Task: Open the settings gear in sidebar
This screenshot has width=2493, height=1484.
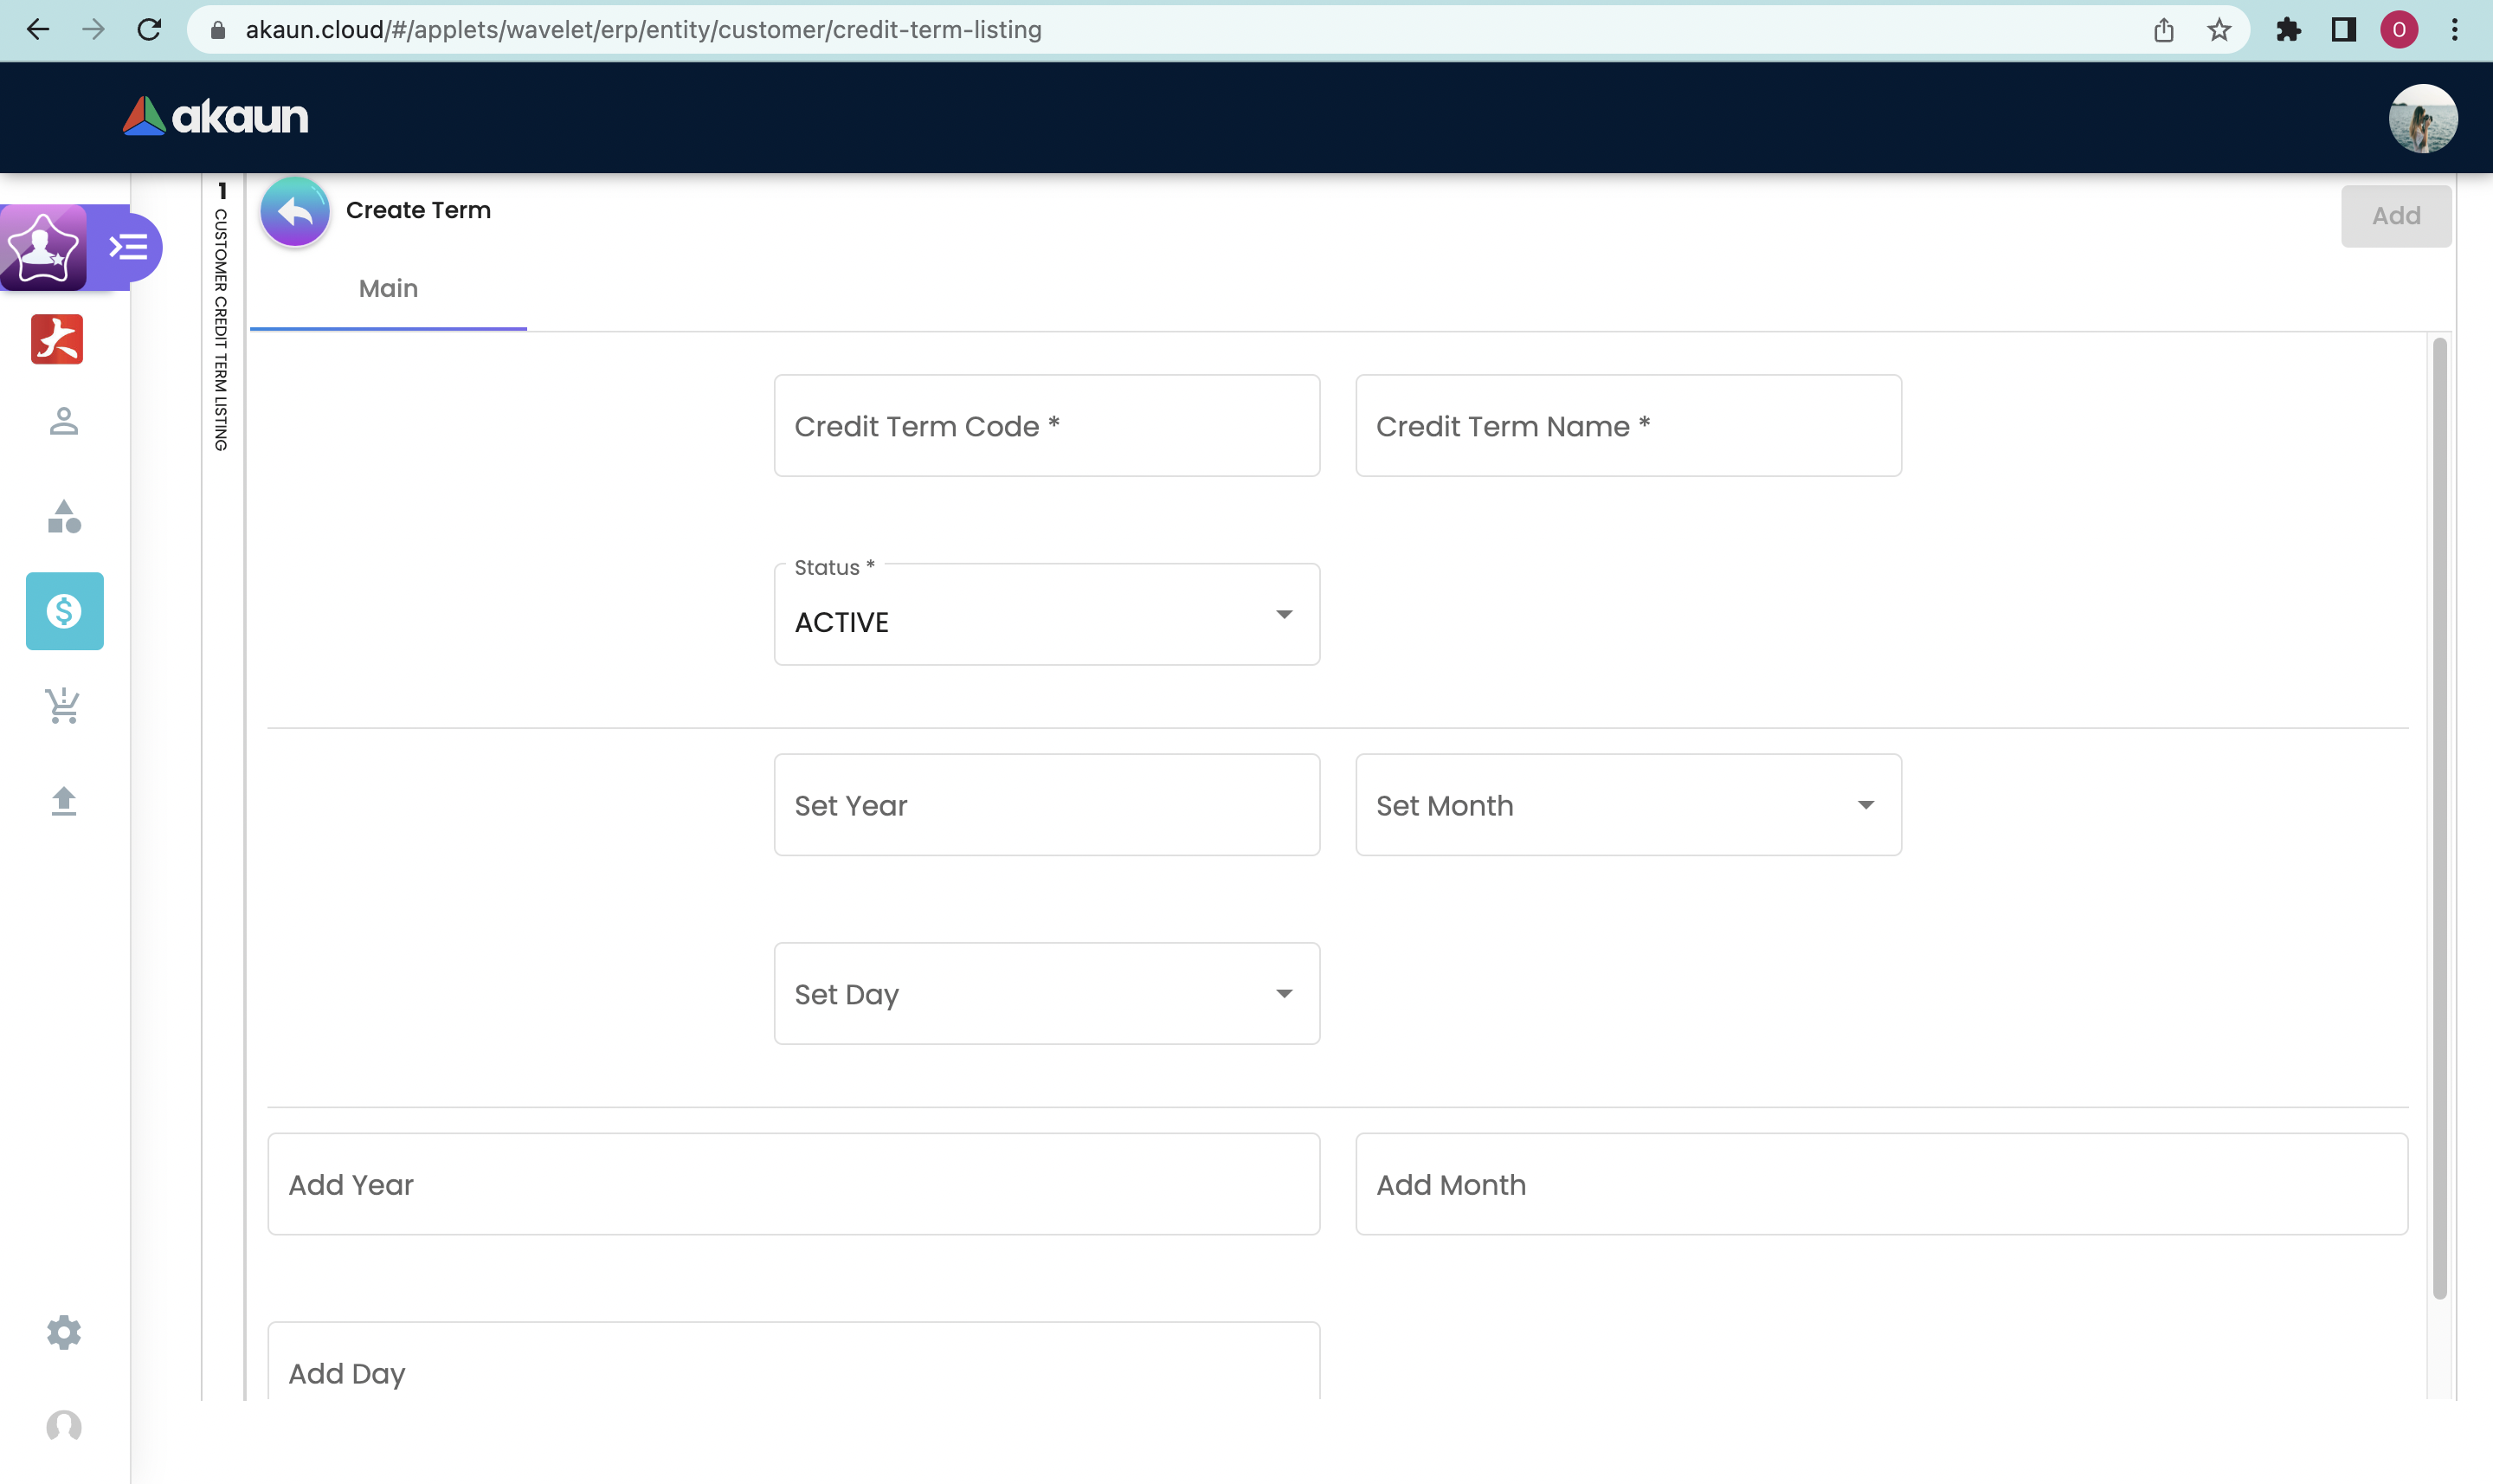Action: (x=64, y=1332)
